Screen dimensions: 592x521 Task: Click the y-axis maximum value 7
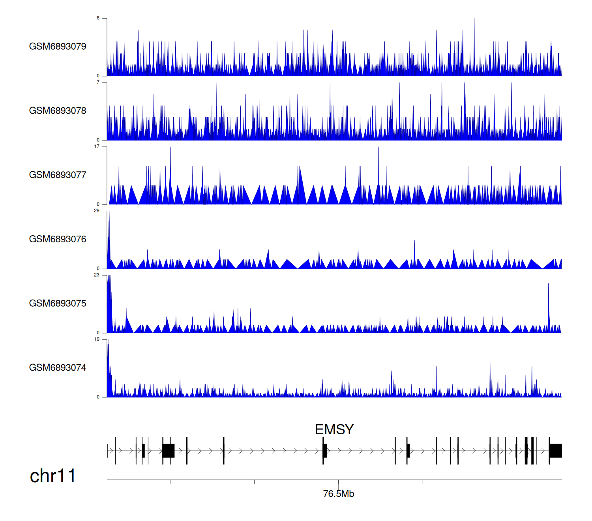tap(98, 82)
